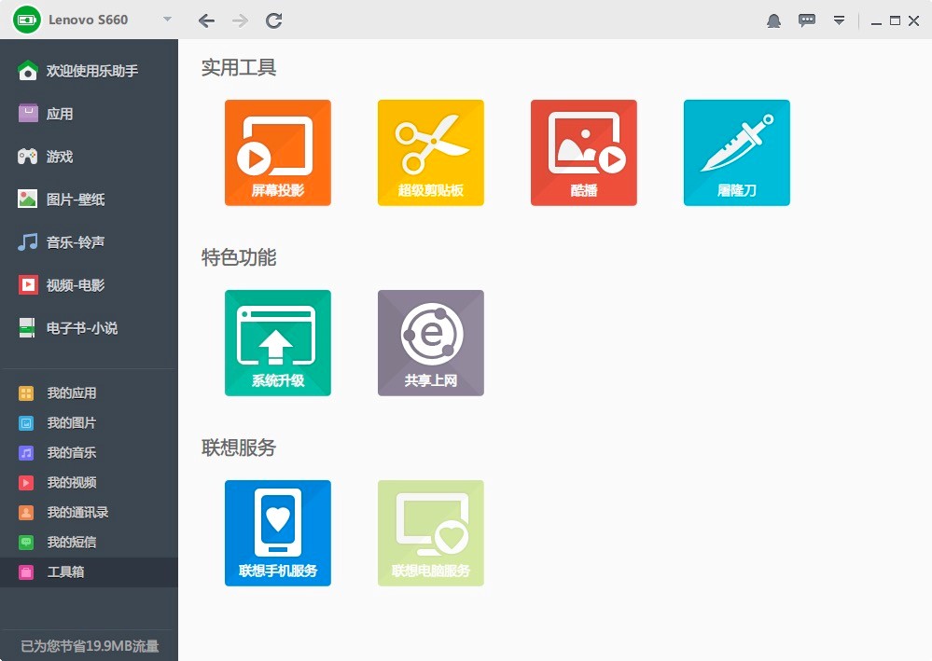Screen dimensions: 932x661
Task: Click the green battery device icon
Action: [x=27, y=20]
